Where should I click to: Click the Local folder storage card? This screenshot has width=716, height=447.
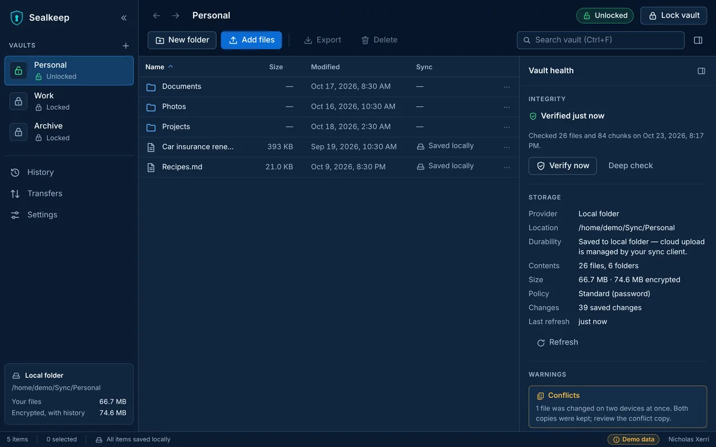[x=69, y=394]
